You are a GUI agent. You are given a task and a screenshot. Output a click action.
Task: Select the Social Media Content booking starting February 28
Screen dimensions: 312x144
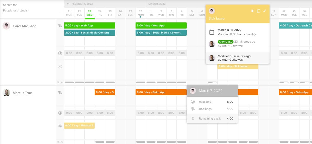pos(161,33)
